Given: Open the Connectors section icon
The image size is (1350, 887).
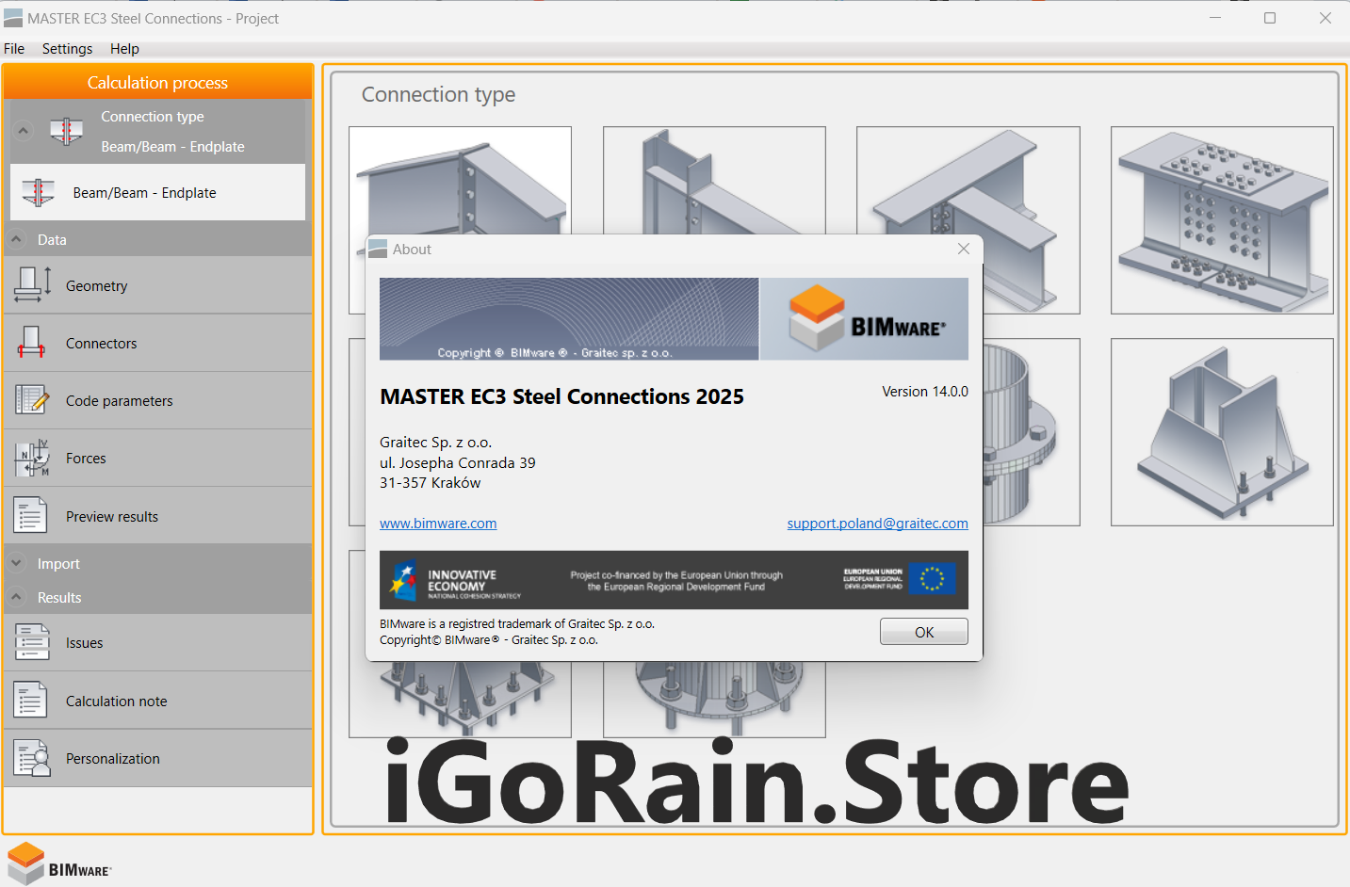Looking at the screenshot, I should coord(32,343).
